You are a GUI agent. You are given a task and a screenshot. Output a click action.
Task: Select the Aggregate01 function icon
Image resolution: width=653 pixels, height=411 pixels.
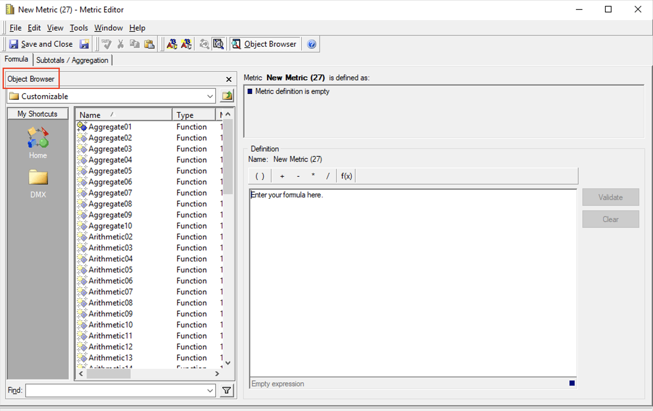(82, 127)
